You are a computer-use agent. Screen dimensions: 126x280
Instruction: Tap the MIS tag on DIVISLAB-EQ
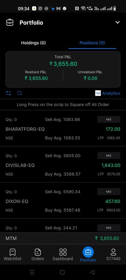[109, 156]
